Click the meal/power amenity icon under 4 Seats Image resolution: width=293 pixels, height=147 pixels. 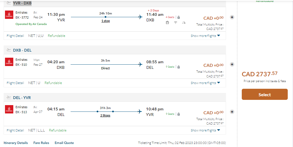168,23
